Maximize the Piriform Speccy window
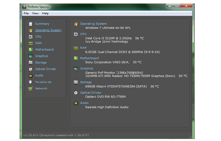221x141 pixels. tap(177, 6)
